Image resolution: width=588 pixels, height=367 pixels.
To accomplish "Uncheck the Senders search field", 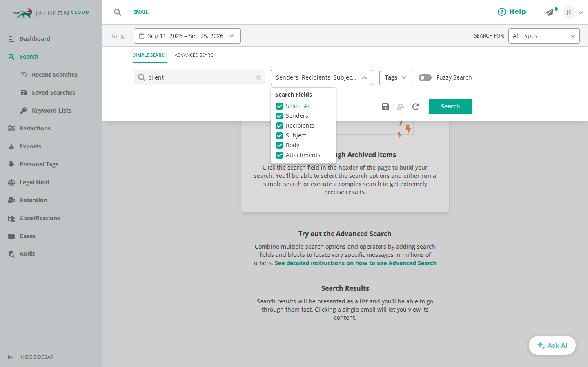I will coord(279,116).
